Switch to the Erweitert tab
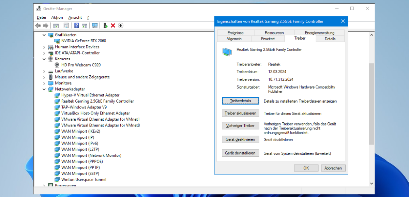Image resolution: width=409 pixels, height=197 pixels. tap(268, 39)
